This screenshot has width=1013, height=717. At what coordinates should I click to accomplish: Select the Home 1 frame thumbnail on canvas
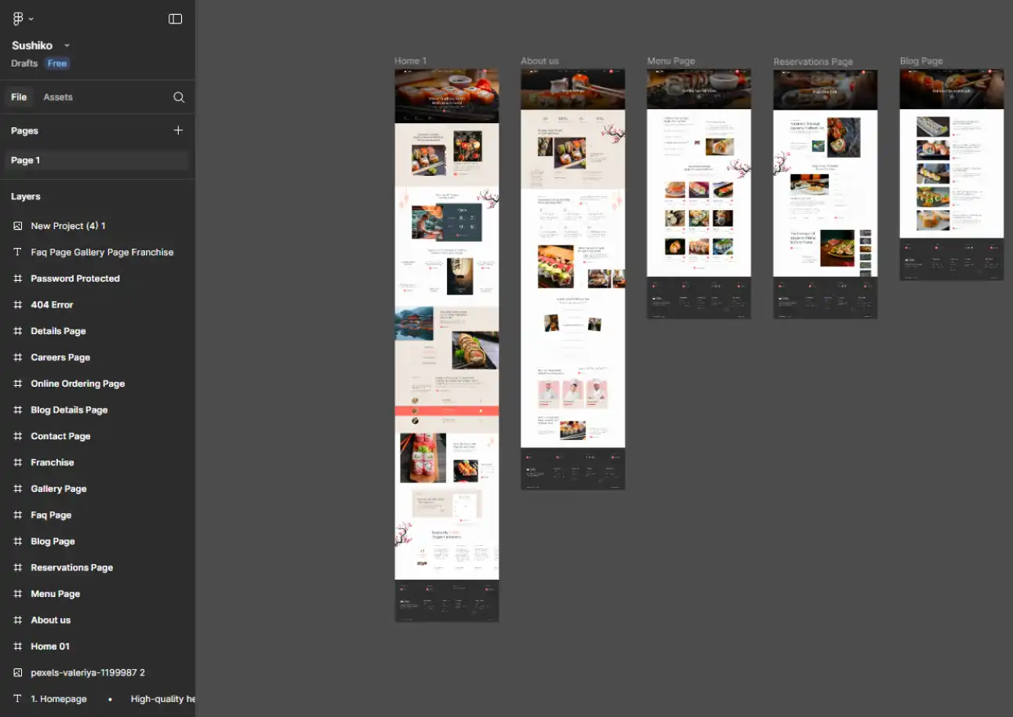[447, 345]
